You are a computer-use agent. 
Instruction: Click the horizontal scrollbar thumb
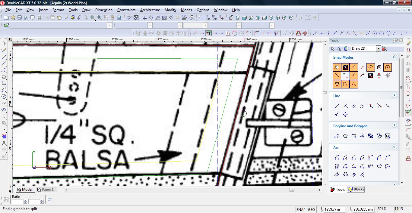292,190
